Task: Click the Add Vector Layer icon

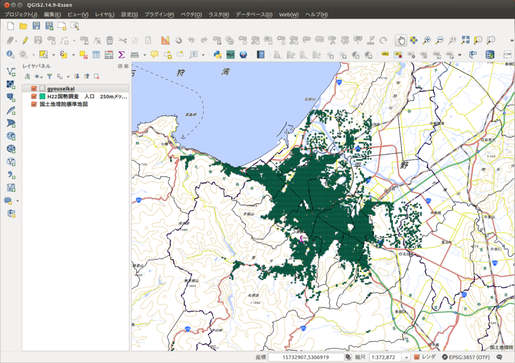Action: (11, 71)
